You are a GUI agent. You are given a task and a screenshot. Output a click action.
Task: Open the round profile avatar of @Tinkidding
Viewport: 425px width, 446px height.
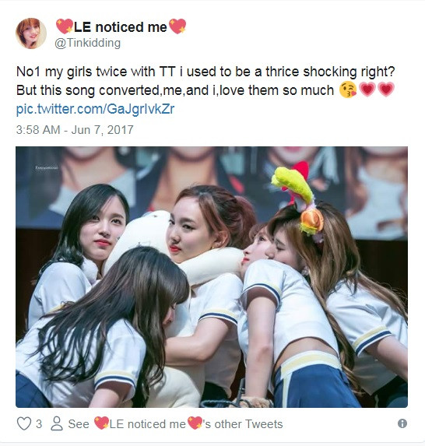[x=31, y=33]
